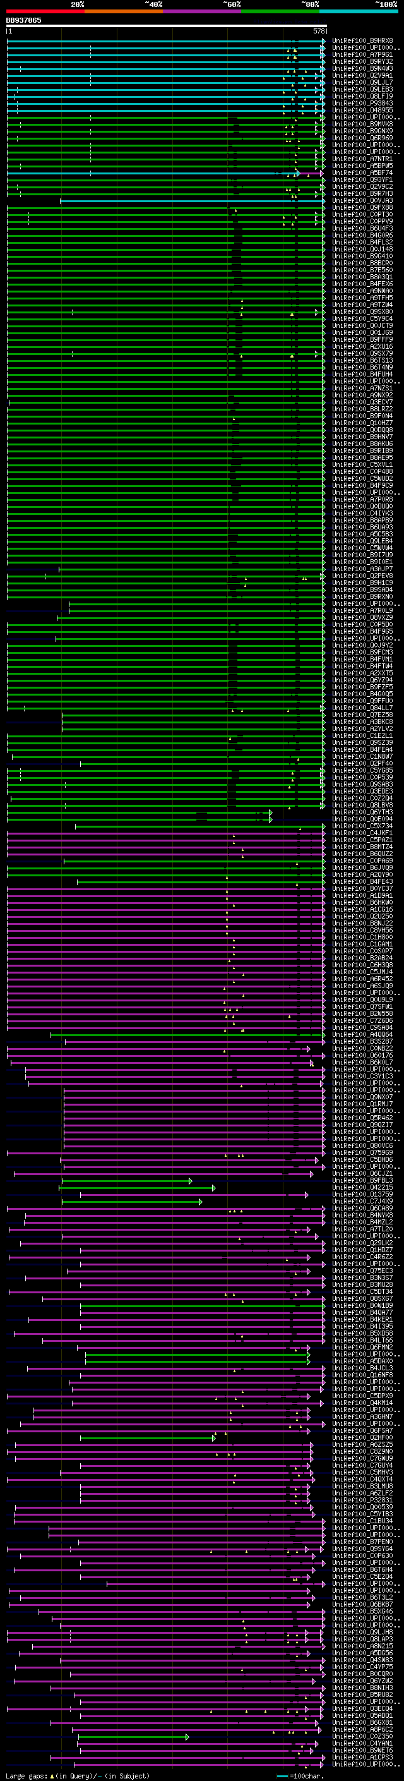This screenshot has width=404, height=1781.
Task: Select the UniRef100_B6U4F3 label
Action: pos(362,228)
